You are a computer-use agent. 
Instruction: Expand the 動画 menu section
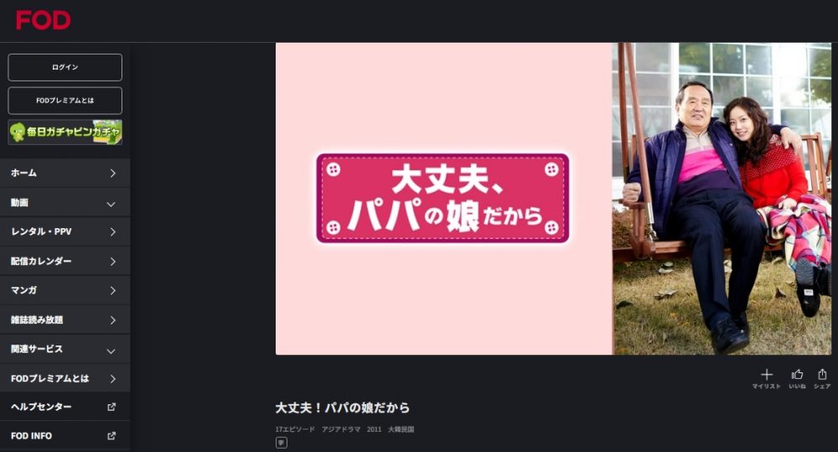(65, 203)
